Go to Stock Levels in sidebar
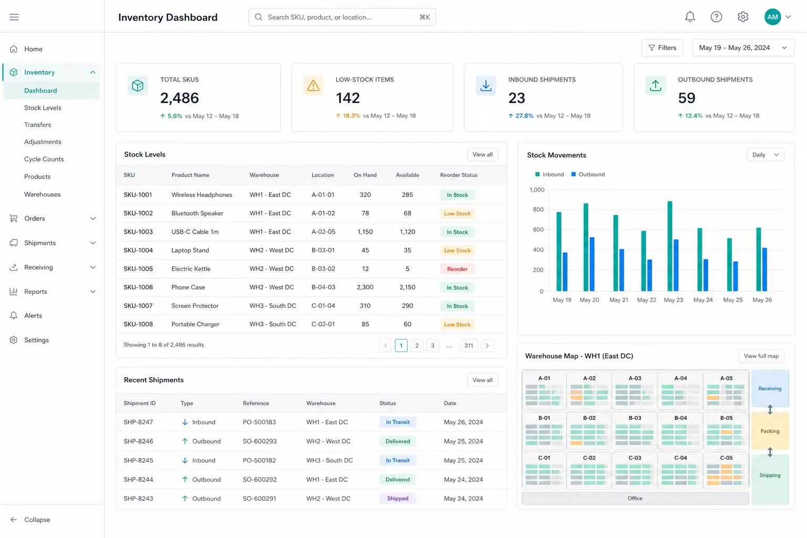 coord(43,108)
